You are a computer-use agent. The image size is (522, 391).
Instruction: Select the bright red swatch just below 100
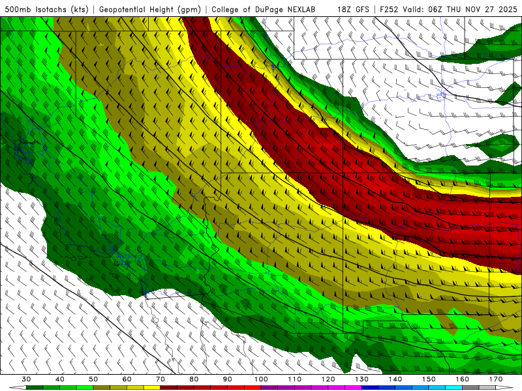point(253,388)
